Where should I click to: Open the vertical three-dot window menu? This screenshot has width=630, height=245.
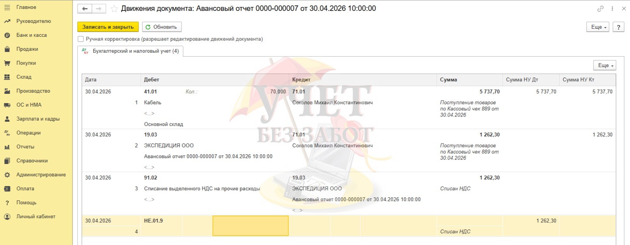[x=612, y=9]
